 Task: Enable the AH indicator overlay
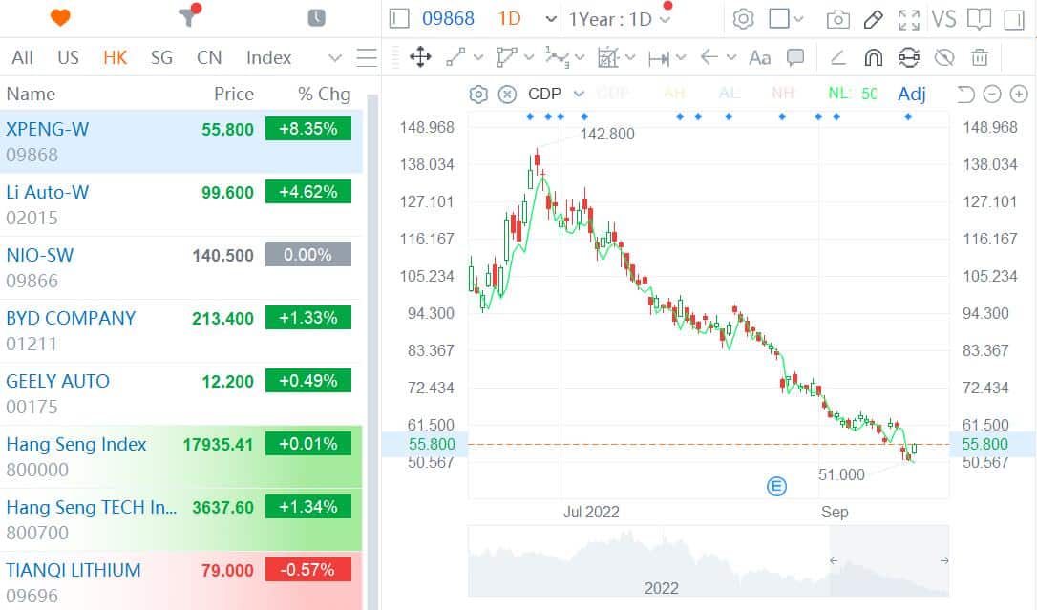(x=674, y=94)
